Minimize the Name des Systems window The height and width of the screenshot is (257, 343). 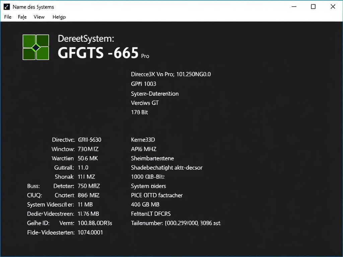[294, 7]
